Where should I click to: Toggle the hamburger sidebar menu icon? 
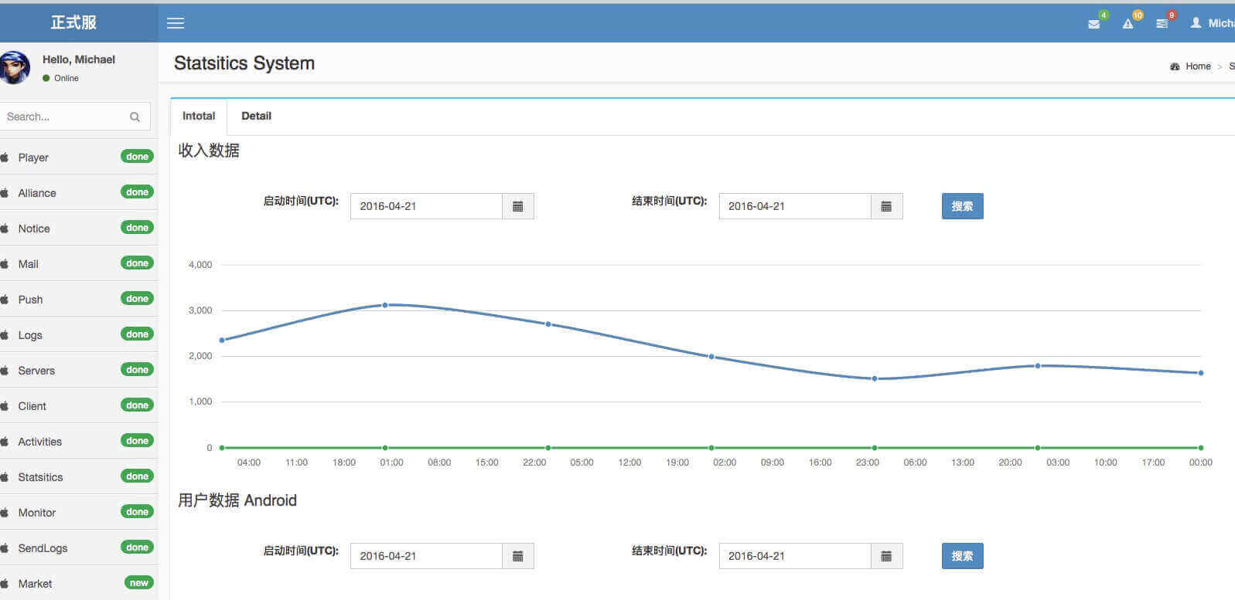point(176,23)
